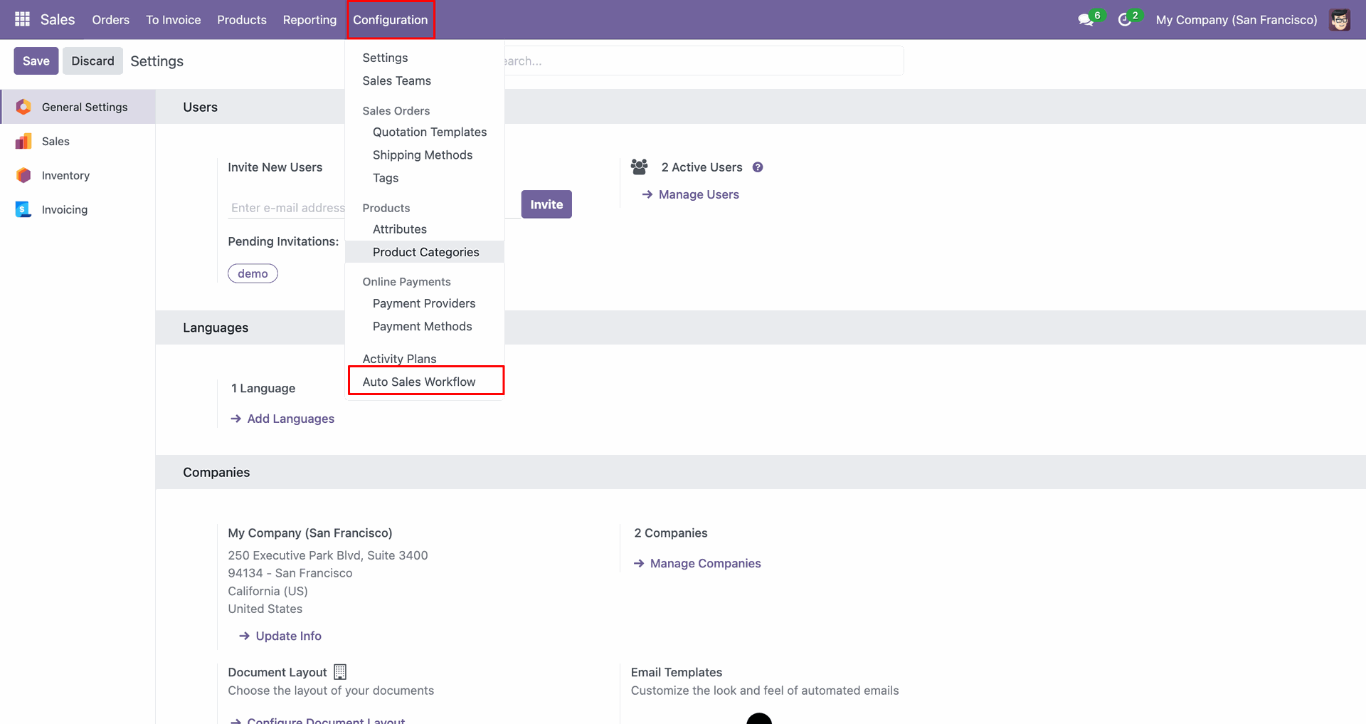Focus the settings search field
The image size is (1366, 724).
703,61
